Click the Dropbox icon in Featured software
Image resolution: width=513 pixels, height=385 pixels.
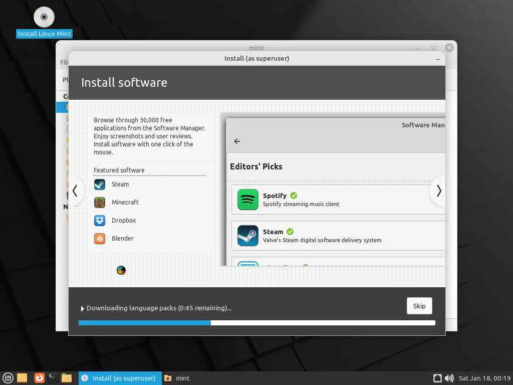(x=100, y=221)
